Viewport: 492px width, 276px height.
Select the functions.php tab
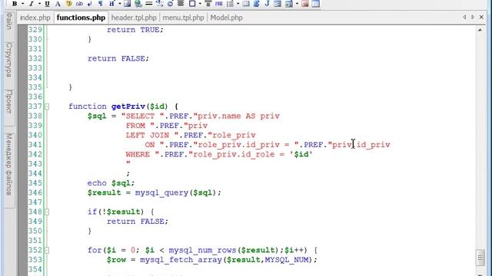point(81,18)
